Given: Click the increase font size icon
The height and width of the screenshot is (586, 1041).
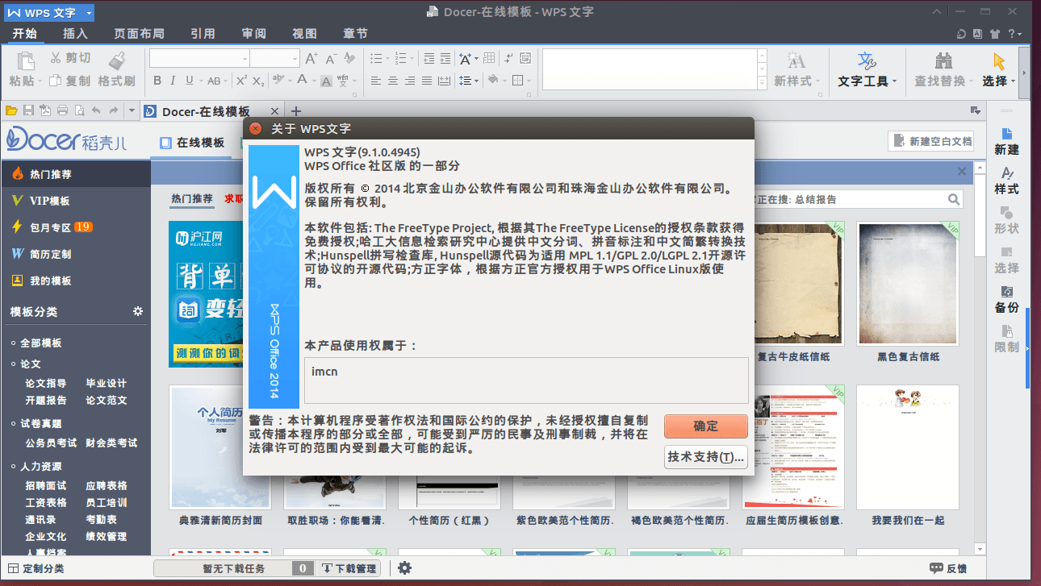Looking at the screenshot, I should click(312, 58).
